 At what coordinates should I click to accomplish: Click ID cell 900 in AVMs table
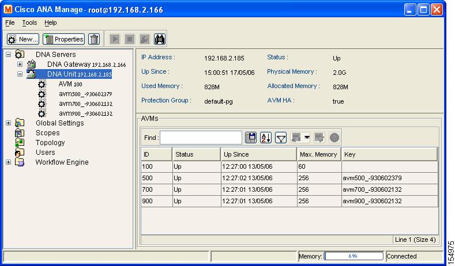point(157,201)
